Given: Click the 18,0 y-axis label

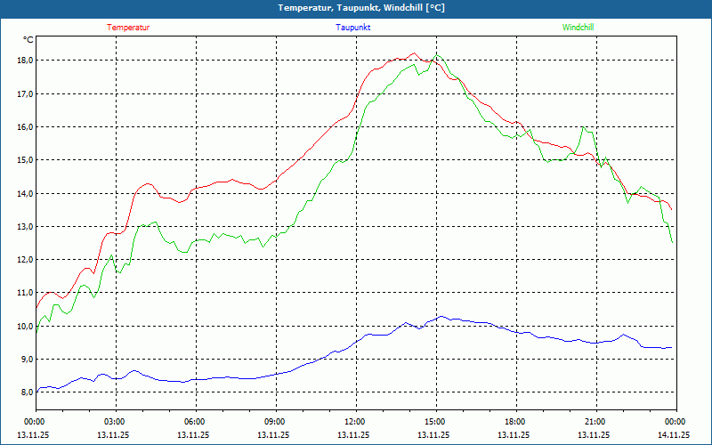Looking at the screenshot, I should 24,61.
